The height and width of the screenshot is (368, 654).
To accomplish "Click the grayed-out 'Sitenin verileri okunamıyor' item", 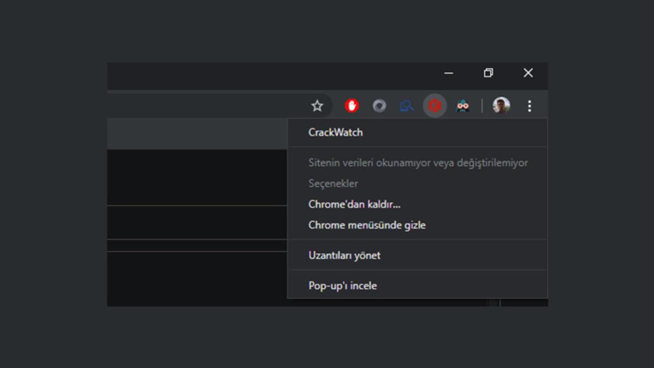I will pos(417,163).
